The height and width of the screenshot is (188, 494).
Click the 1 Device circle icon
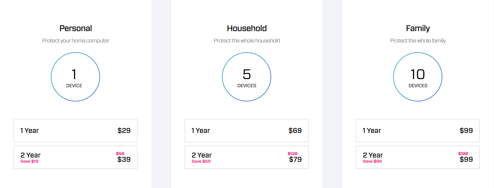coord(76,77)
